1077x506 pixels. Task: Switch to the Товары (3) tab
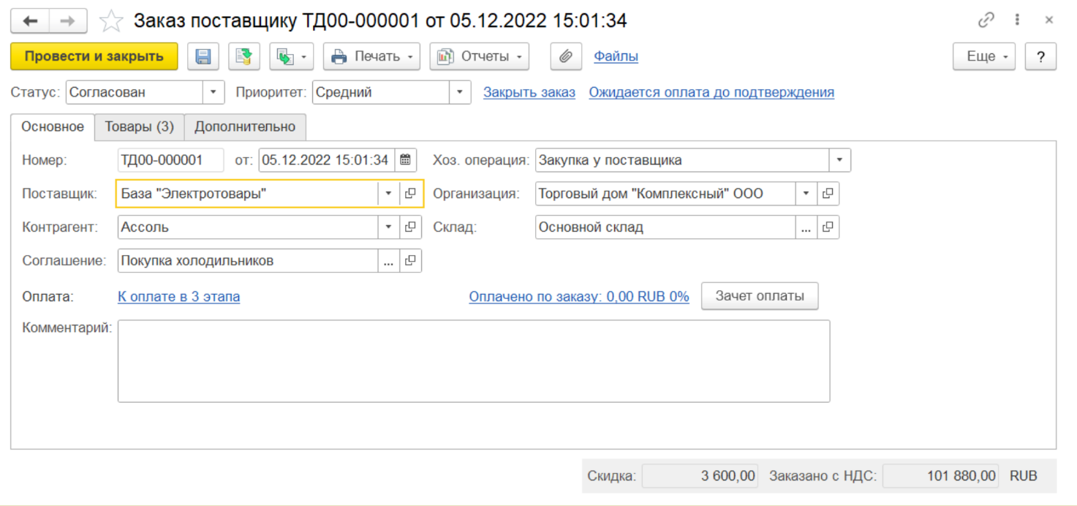click(139, 126)
